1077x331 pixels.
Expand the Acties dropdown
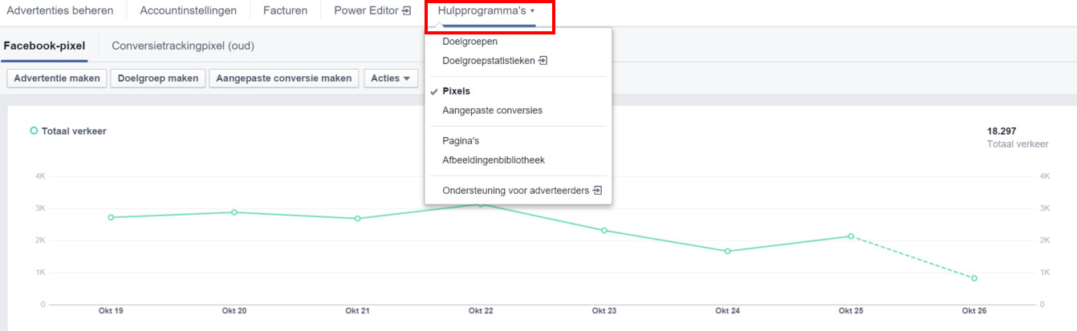391,79
